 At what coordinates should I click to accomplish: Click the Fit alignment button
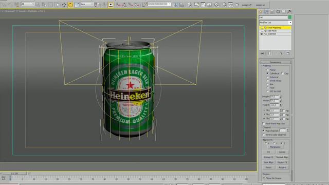pyautogui.click(x=268, y=152)
